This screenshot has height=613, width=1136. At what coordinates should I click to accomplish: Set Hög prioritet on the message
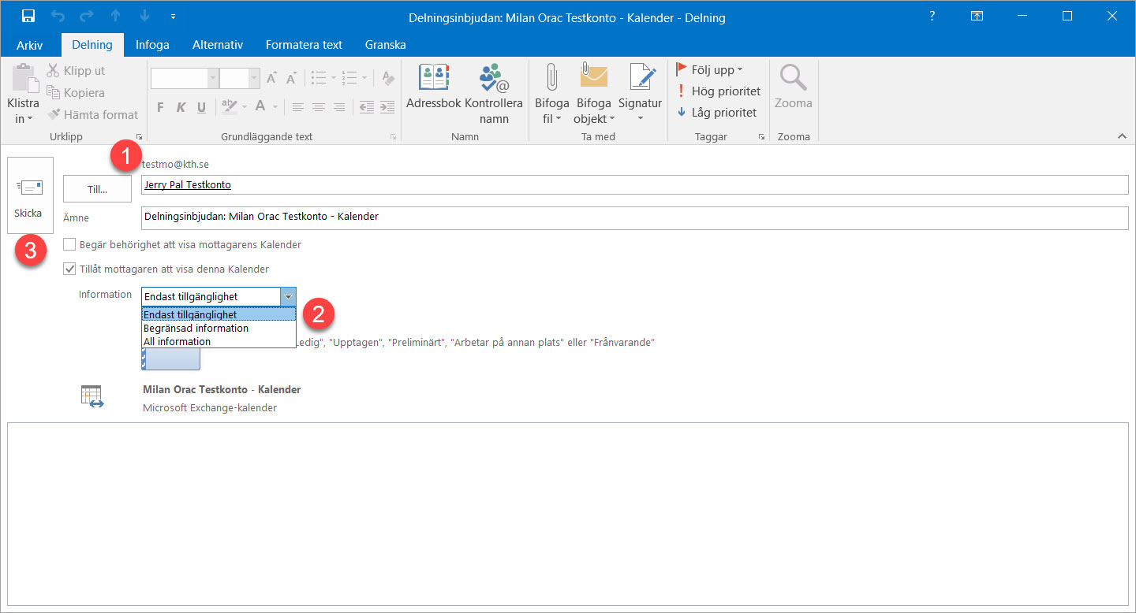(x=719, y=91)
